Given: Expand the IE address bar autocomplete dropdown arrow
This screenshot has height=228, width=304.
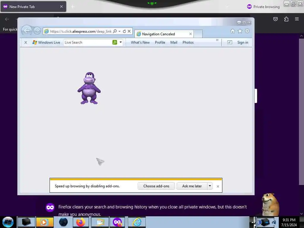Looking at the screenshot, I should [x=120, y=31].
